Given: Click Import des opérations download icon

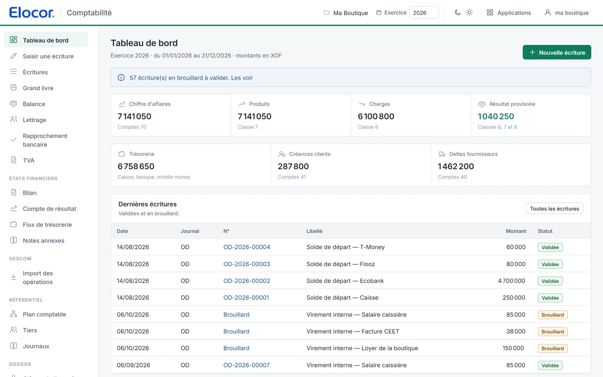Looking at the screenshot, I should [x=14, y=277].
